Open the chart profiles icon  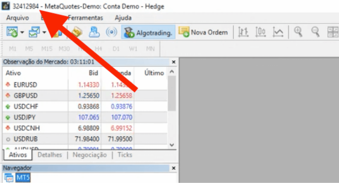tap(34, 33)
